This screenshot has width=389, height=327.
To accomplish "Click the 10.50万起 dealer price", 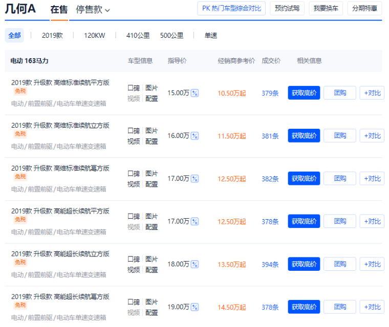I will [x=232, y=94].
